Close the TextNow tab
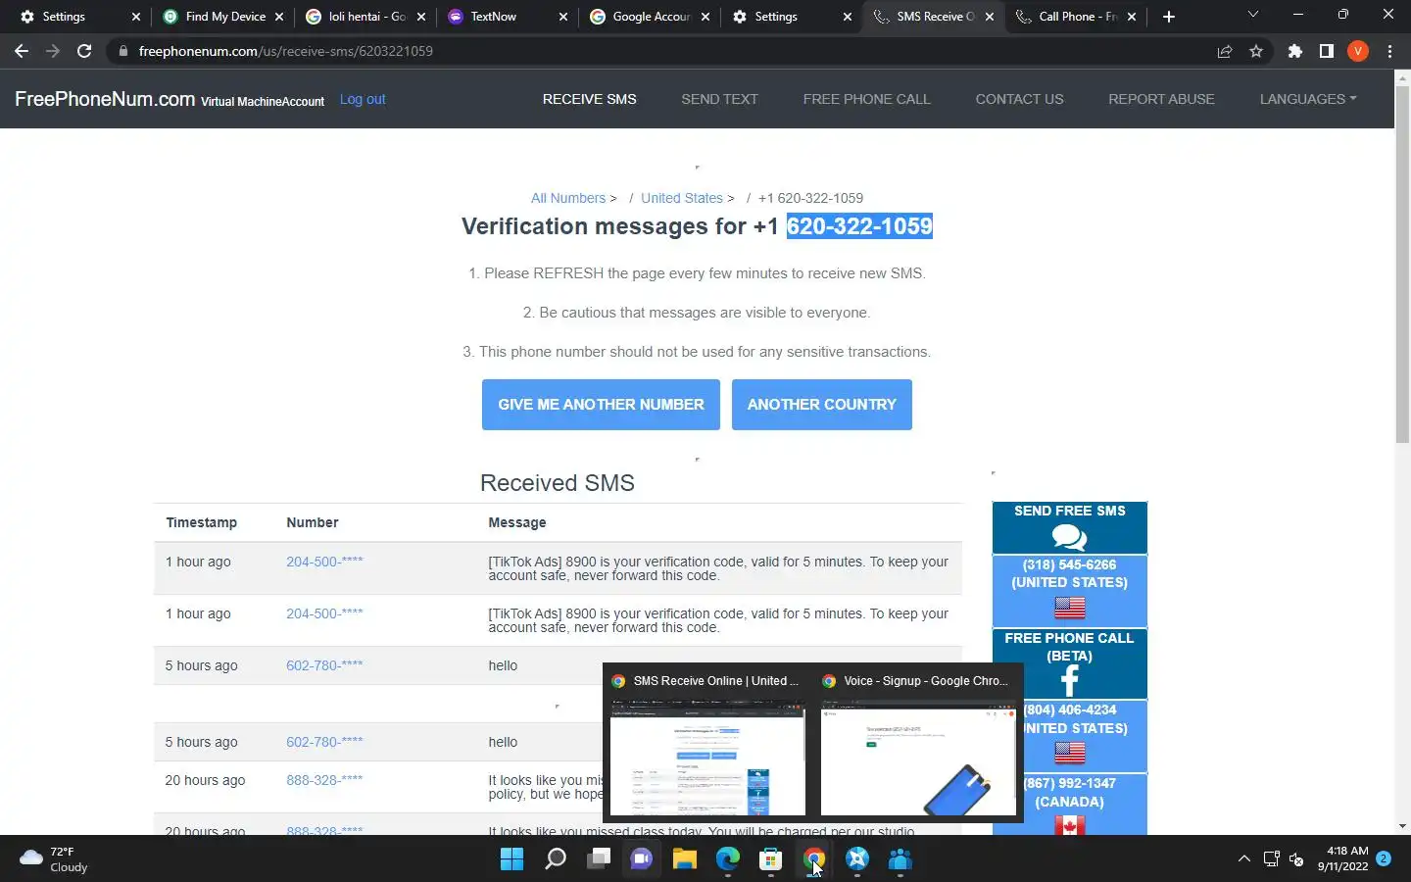This screenshot has height=882, width=1411. (562, 17)
